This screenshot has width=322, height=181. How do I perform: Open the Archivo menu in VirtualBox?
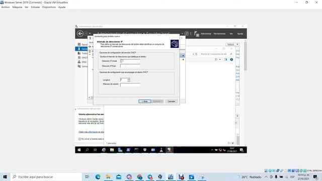coord(6,7)
